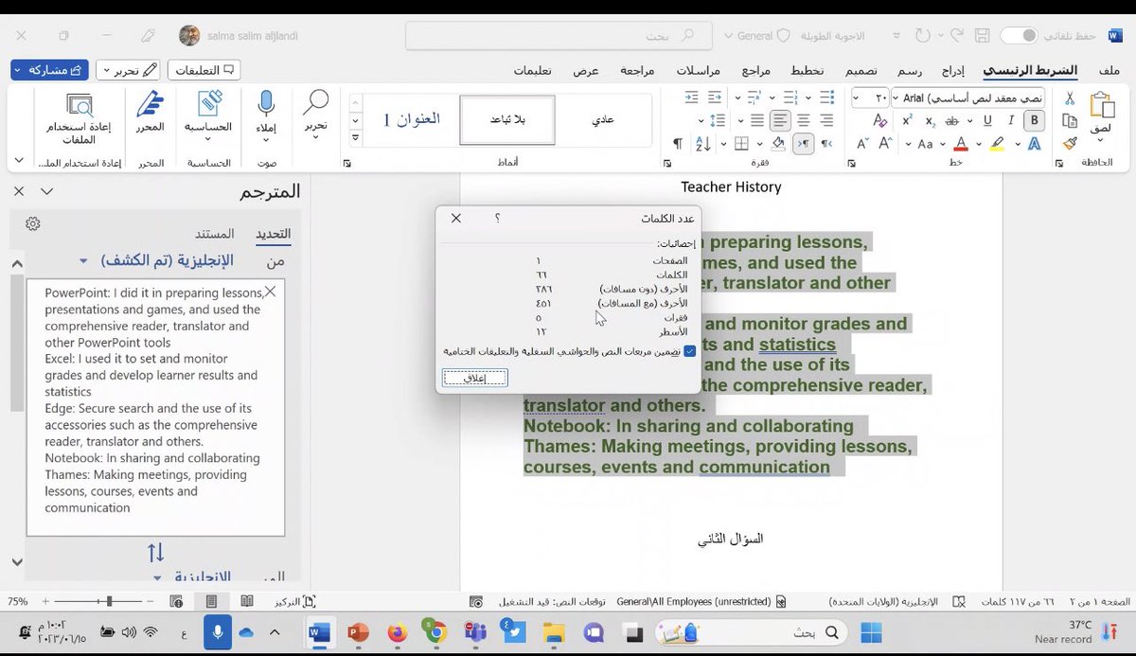
Task: Click the Paste clipboard icon
Action: (1102, 107)
